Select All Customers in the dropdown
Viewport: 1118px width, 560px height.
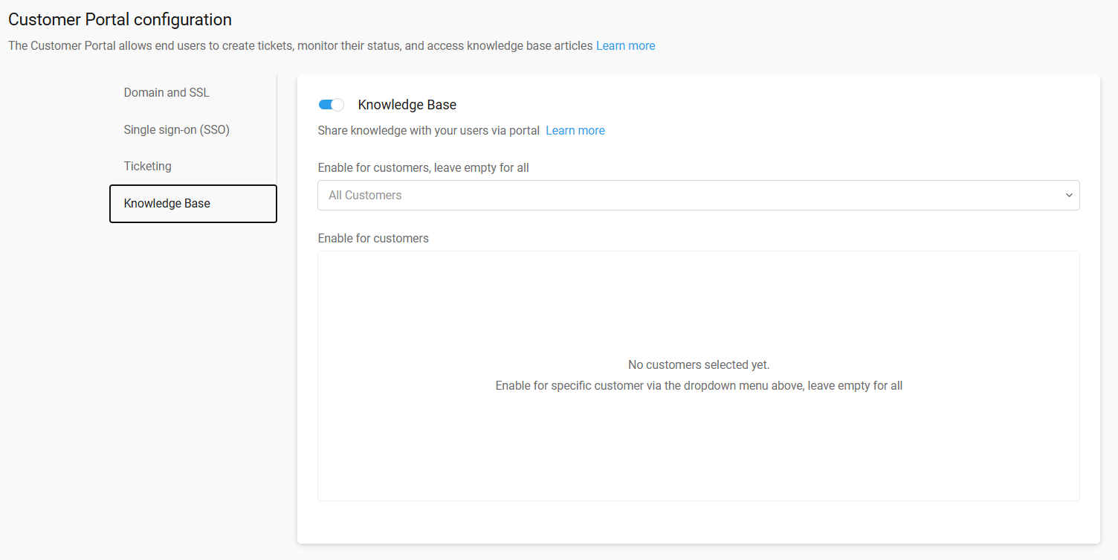(x=365, y=195)
